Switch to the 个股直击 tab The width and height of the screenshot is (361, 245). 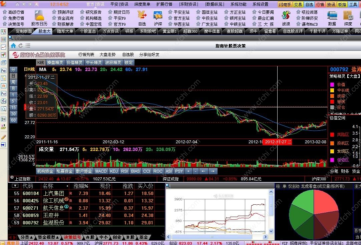(88, 31)
